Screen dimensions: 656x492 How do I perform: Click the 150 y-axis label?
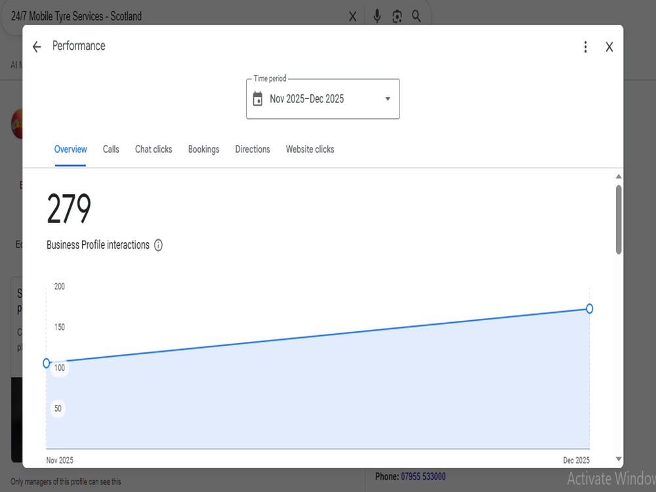tap(60, 327)
